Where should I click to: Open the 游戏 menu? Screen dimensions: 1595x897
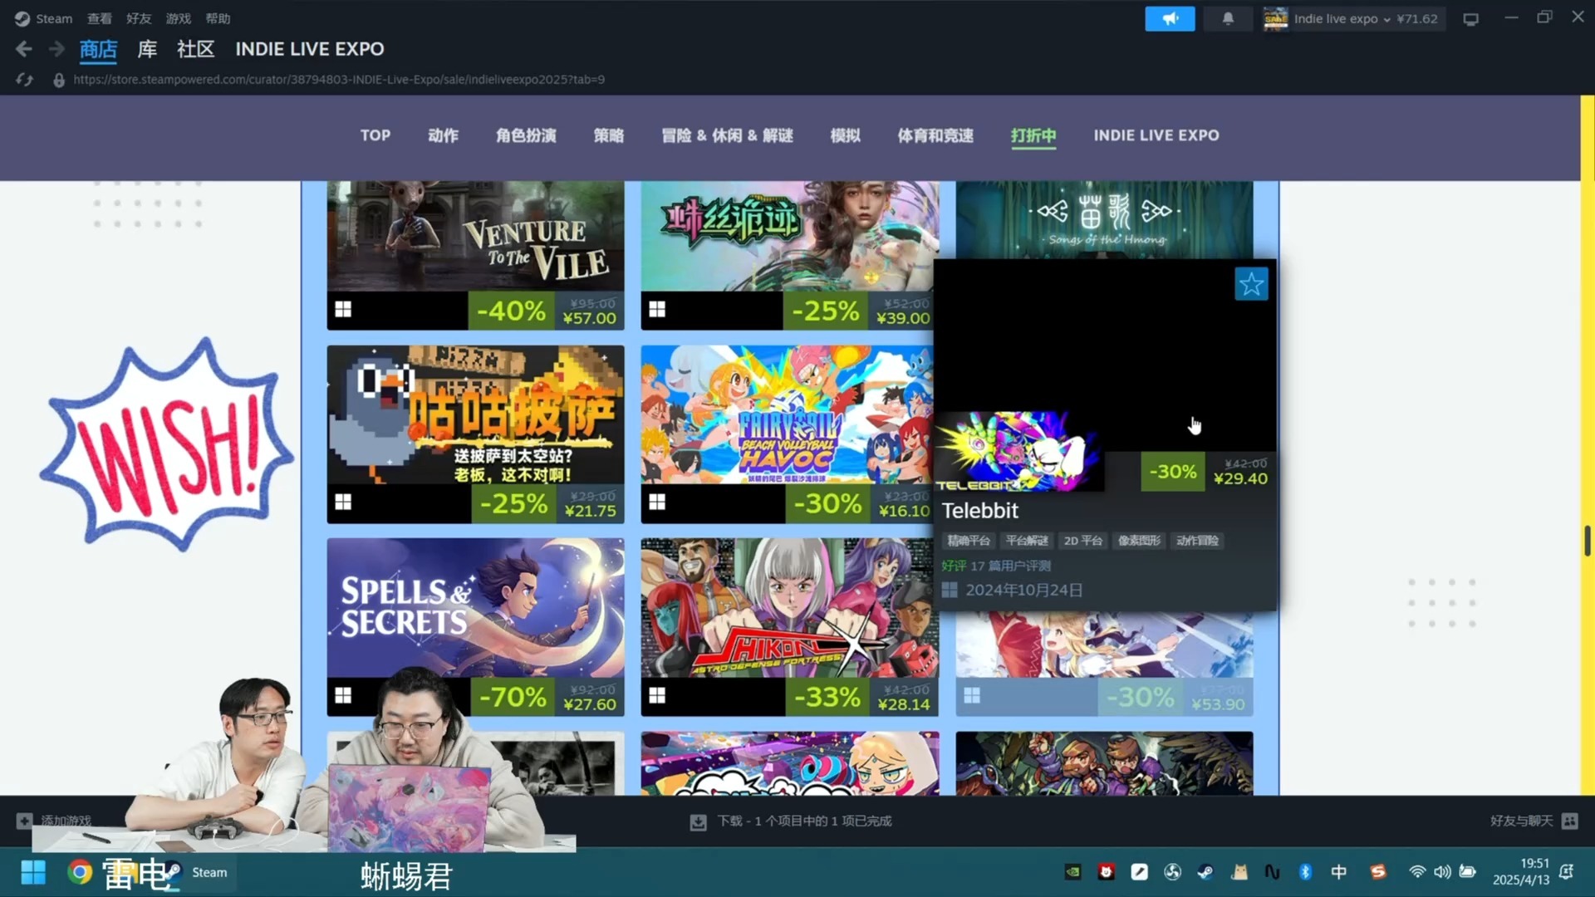coord(179,18)
